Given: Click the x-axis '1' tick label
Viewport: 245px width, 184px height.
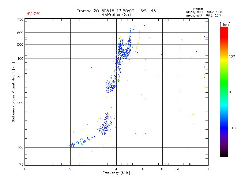Looking at the screenshot, I should [x=24, y=169].
